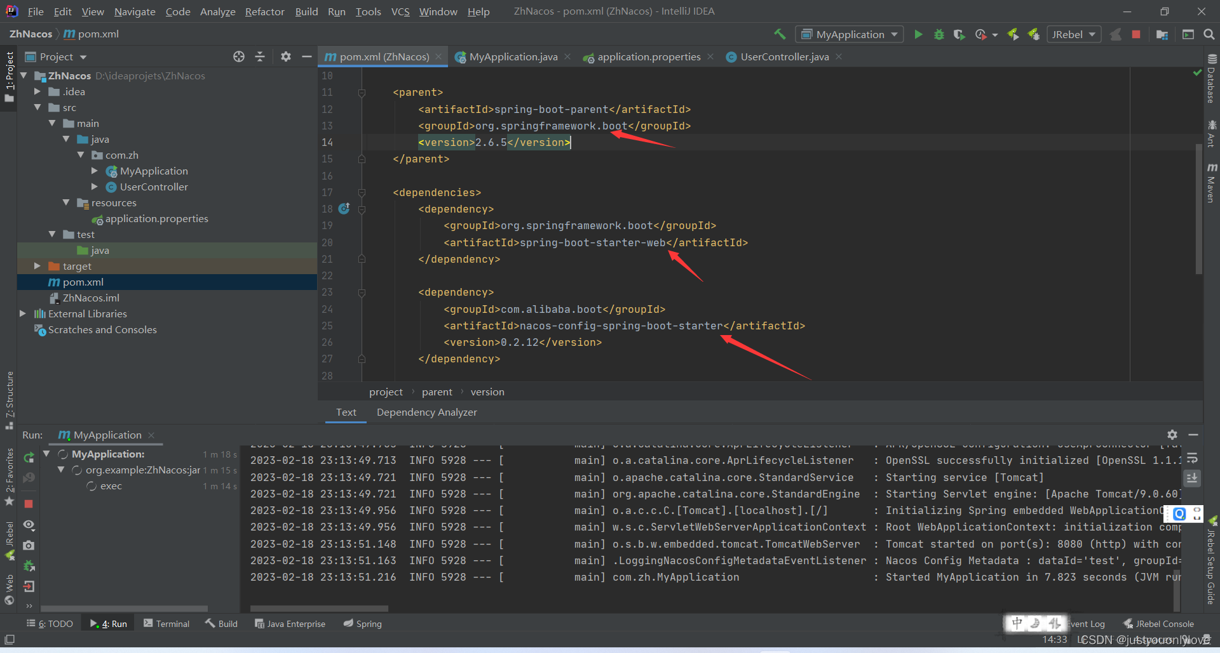Screen dimensions: 1220x653
Task: Toggle the JRebel left tool window
Action: (9, 541)
